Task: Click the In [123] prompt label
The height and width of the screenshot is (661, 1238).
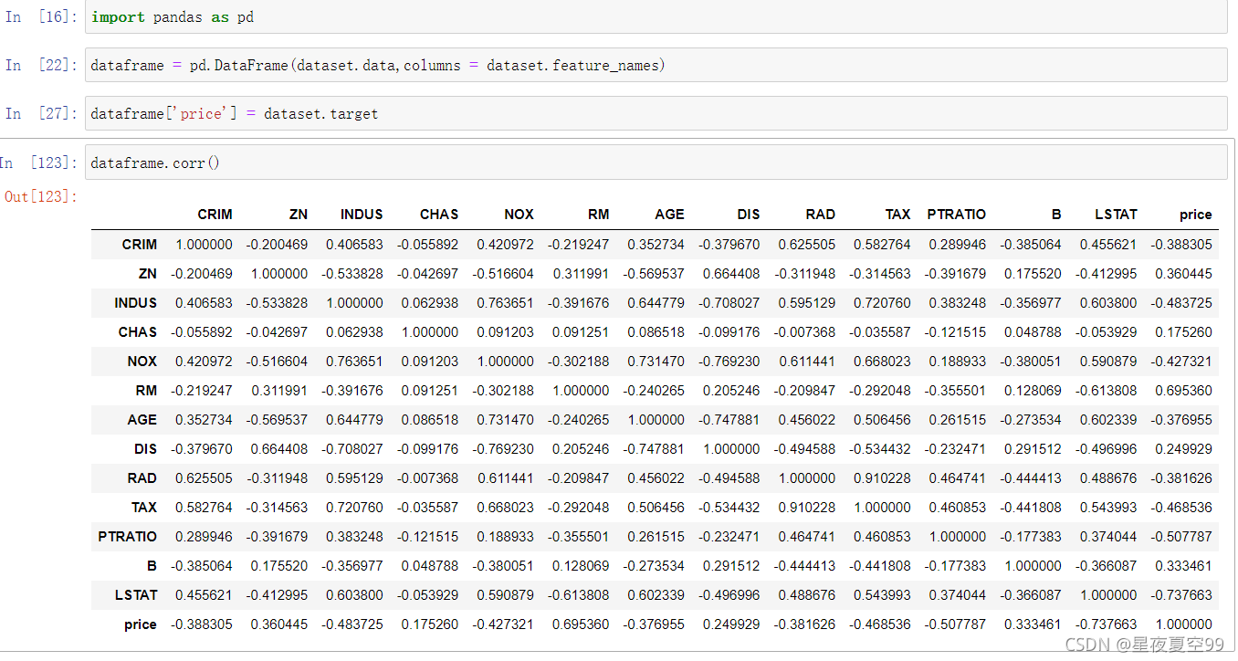Action: coord(39,163)
